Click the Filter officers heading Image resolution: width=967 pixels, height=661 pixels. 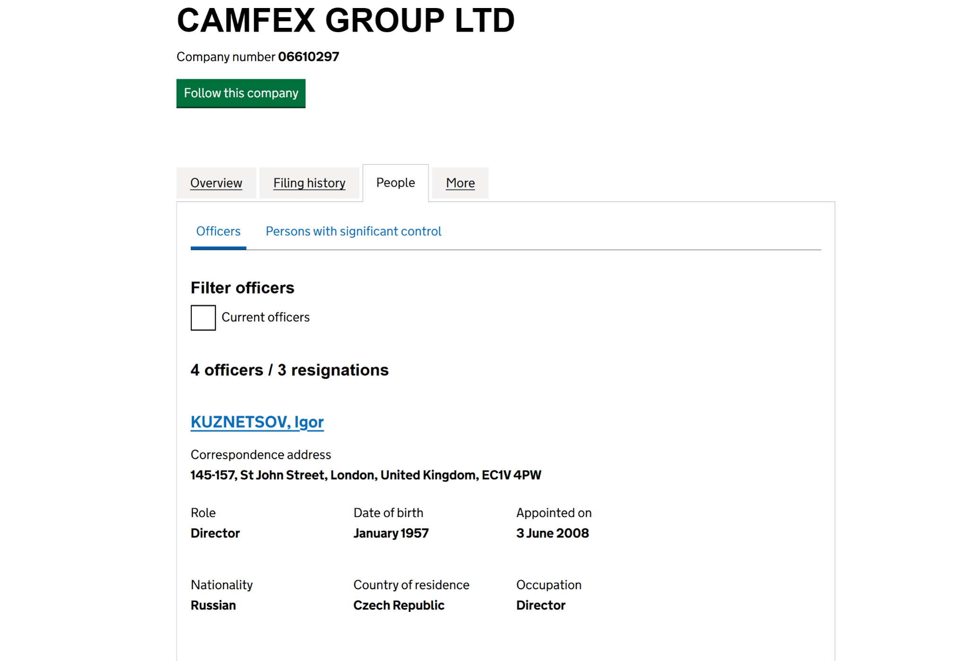[x=242, y=288]
